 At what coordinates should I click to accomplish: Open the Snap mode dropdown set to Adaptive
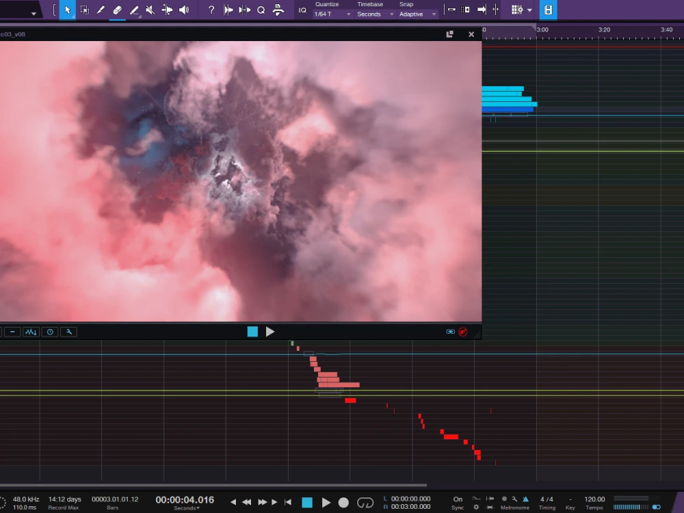coord(417,14)
